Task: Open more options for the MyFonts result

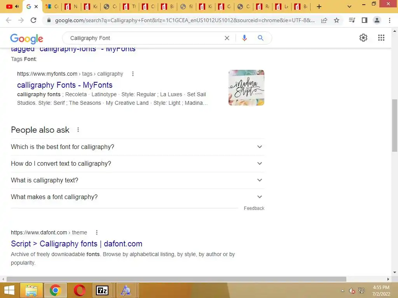Action: [x=133, y=74]
